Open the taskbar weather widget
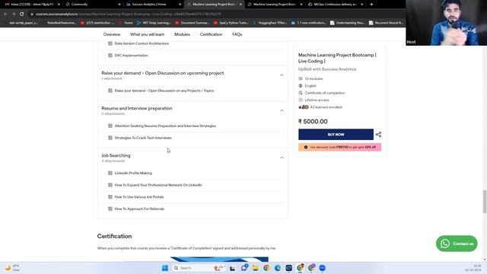487x274 pixels. tap(12, 268)
